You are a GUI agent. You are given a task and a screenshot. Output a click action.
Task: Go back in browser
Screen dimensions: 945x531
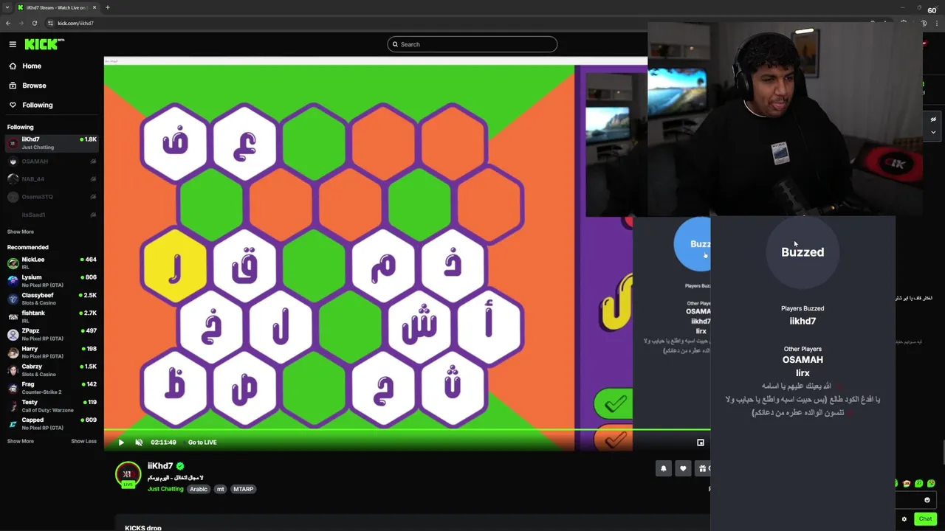pos(8,23)
